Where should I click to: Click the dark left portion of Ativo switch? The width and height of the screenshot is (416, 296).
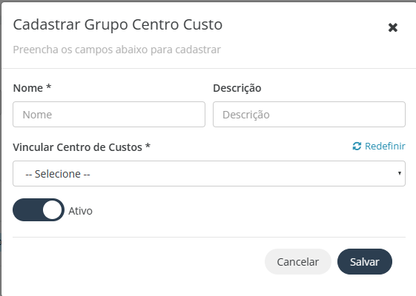(28, 209)
